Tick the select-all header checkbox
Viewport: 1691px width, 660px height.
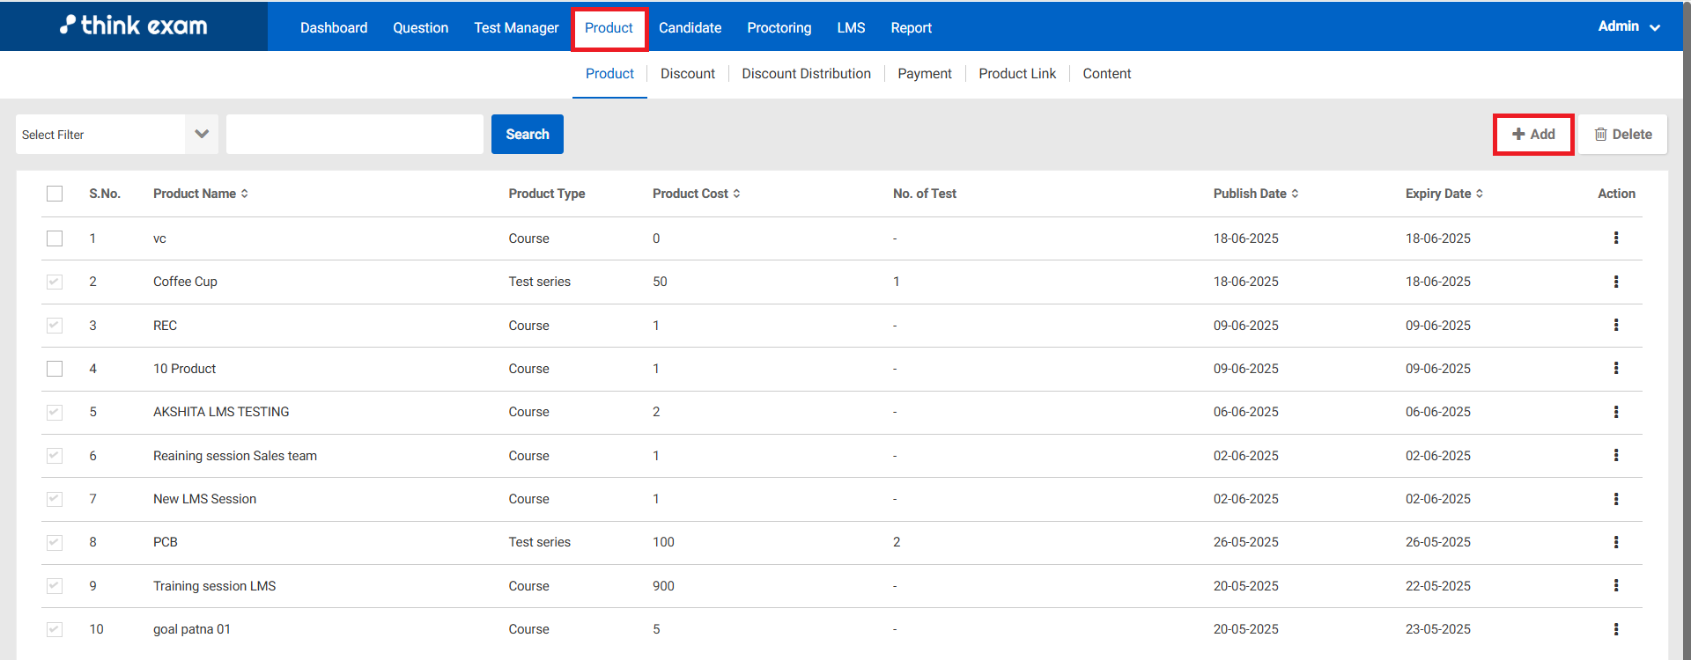pyautogui.click(x=55, y=194)
